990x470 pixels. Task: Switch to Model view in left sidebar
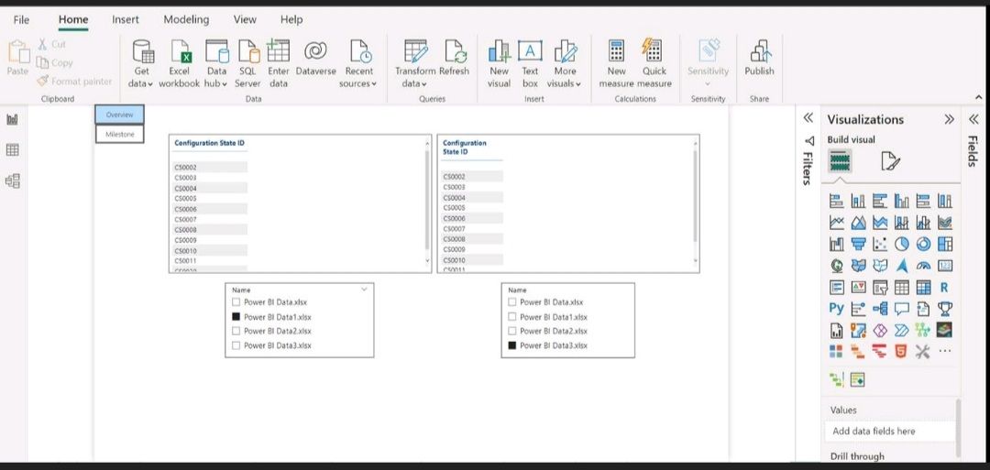[13, 181]
